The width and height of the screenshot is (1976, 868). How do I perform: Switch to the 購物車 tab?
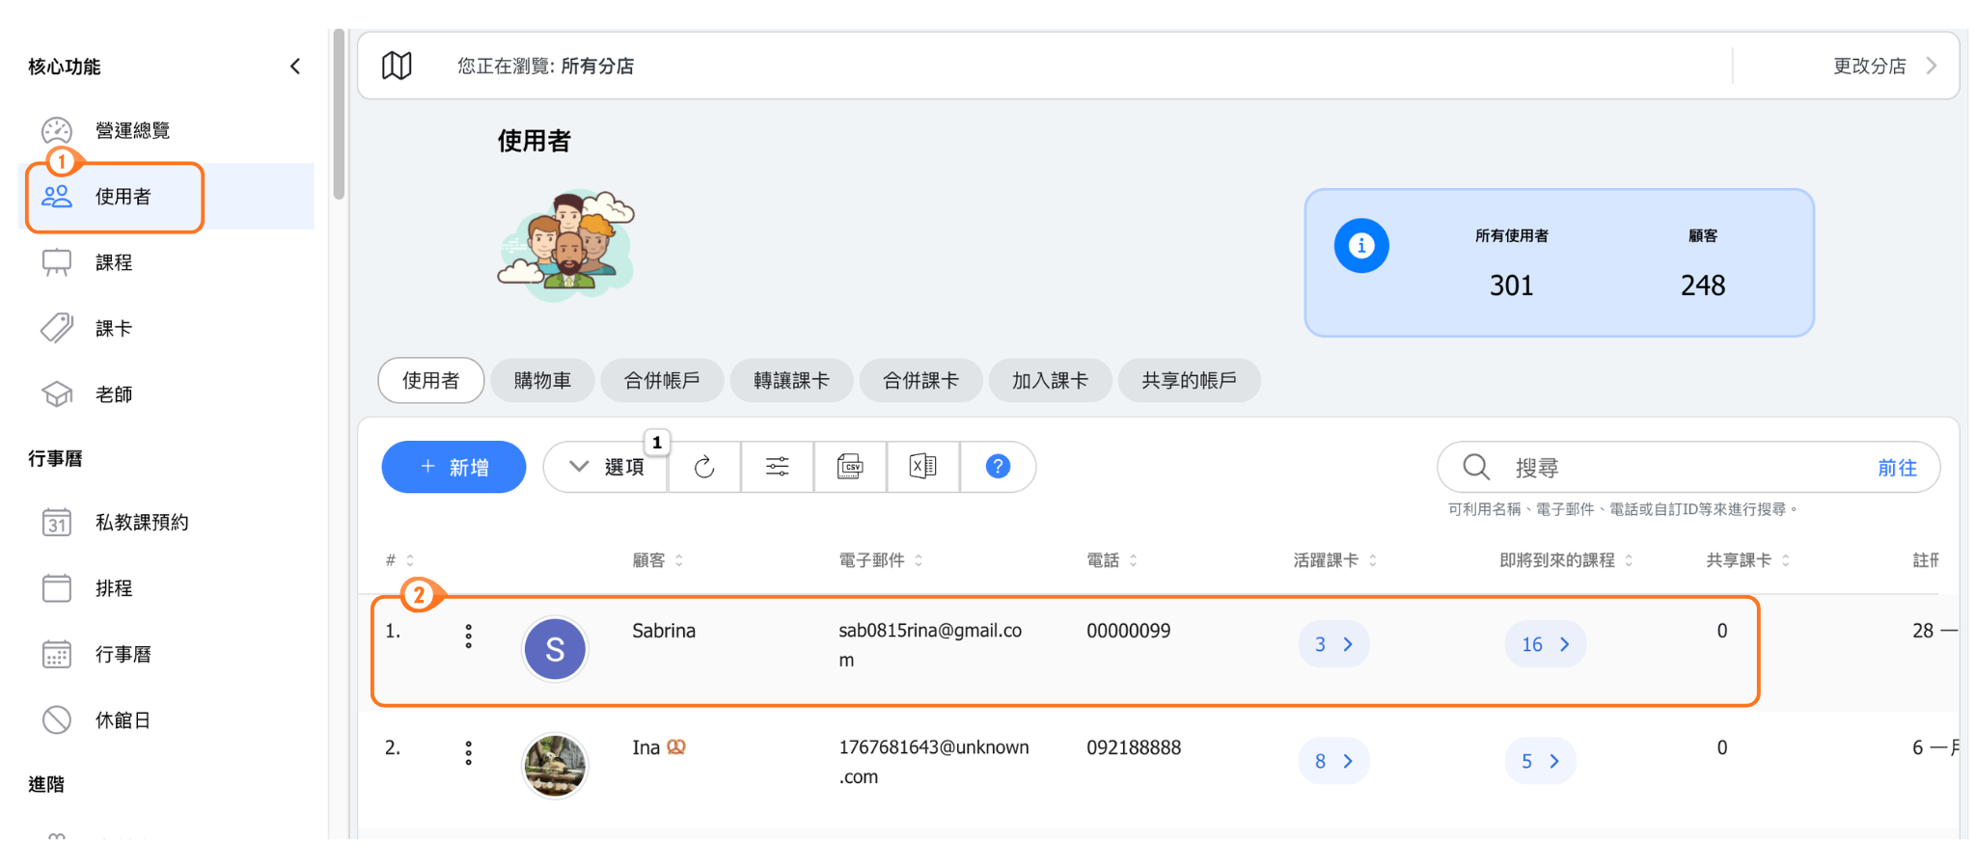(x=542, y=381)
